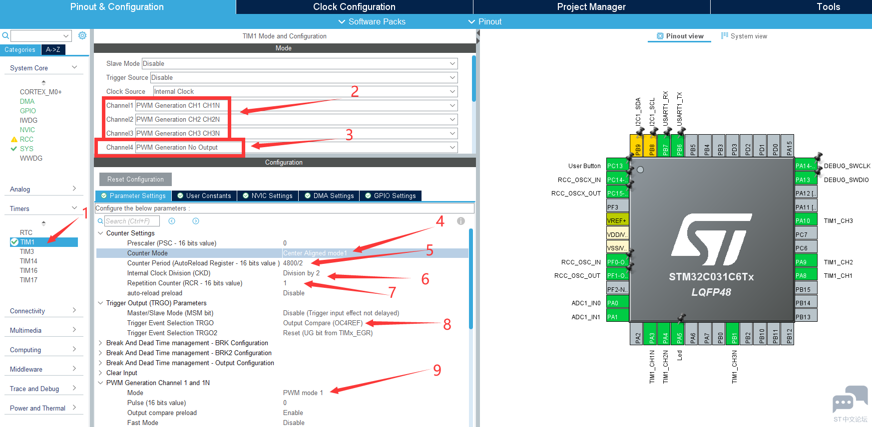This screenshot has width=872, height=427.
Task: Open the GPIO Settings tab
Action: [x=391, y=196]
